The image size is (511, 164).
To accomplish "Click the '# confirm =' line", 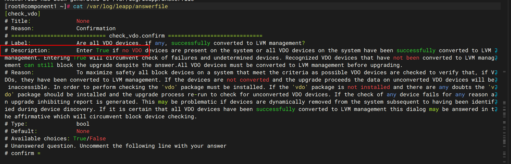I will click(23, 153).
